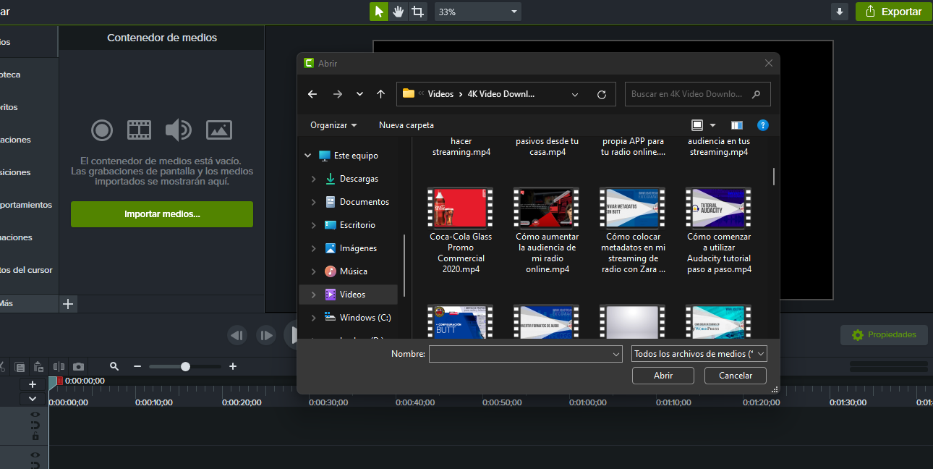
Task: Toggle first track magnetic snapping
Action: [x=35, y=426]
